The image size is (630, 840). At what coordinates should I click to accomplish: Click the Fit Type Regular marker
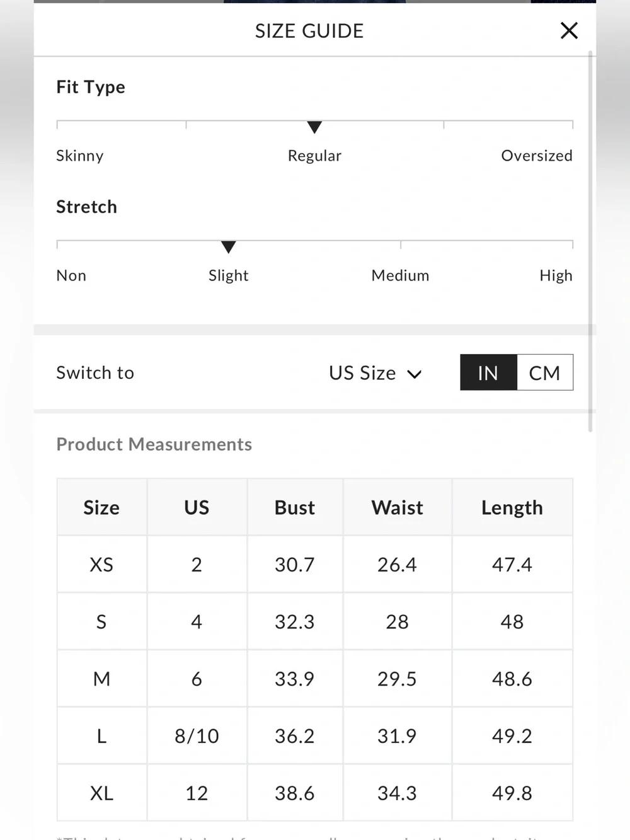coord(314,127)
